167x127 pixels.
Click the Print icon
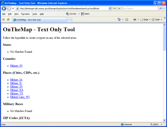tap(135, 19)
